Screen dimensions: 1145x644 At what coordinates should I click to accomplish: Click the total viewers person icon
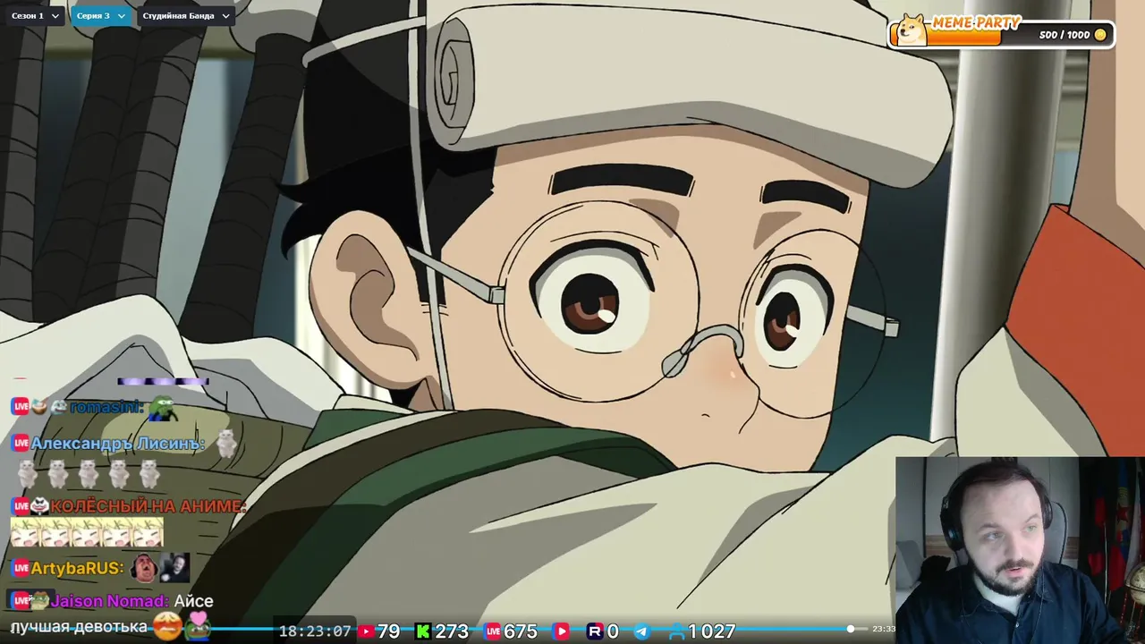click(677, 631)
